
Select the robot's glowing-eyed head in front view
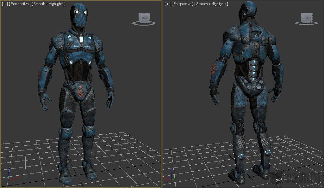(80, 16)
